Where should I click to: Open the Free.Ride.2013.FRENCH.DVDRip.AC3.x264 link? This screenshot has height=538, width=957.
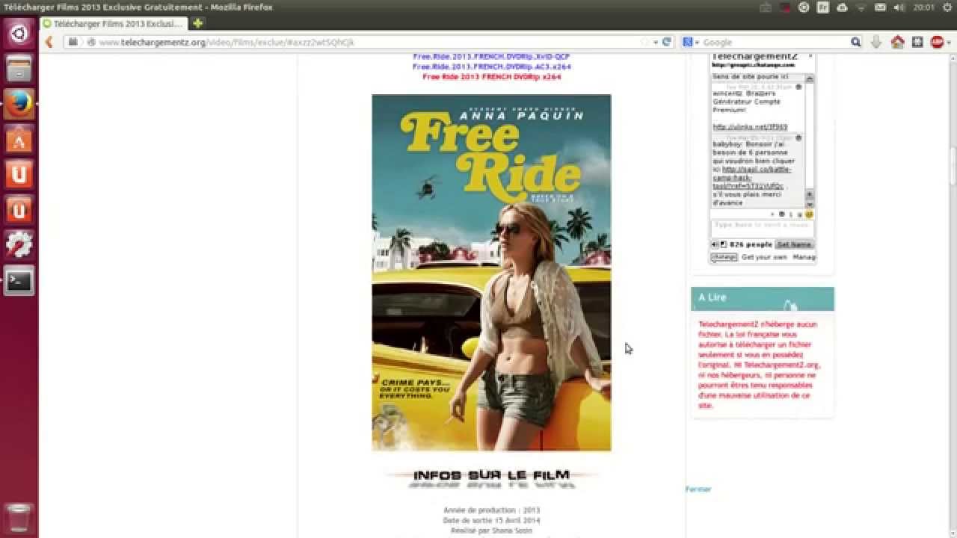click(x=491, y=67)
